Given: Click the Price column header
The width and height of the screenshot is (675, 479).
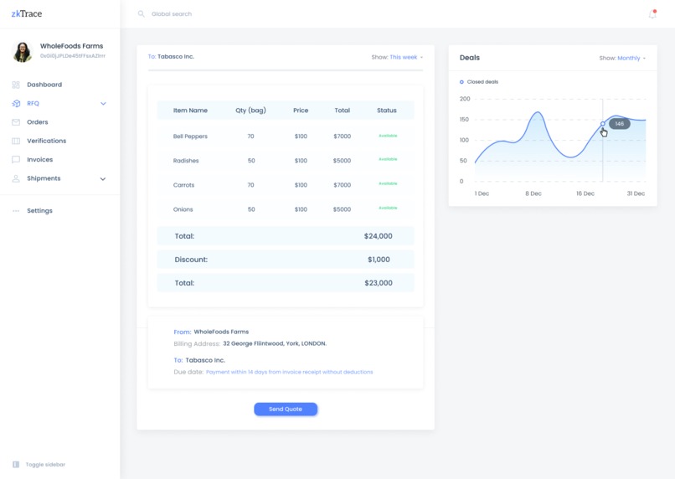Looking at the screenshot, I should point(301,111).
